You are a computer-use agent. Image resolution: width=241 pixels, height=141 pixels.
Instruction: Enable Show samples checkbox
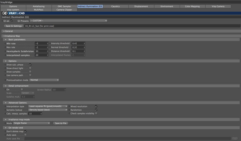[x=30, y=72]
